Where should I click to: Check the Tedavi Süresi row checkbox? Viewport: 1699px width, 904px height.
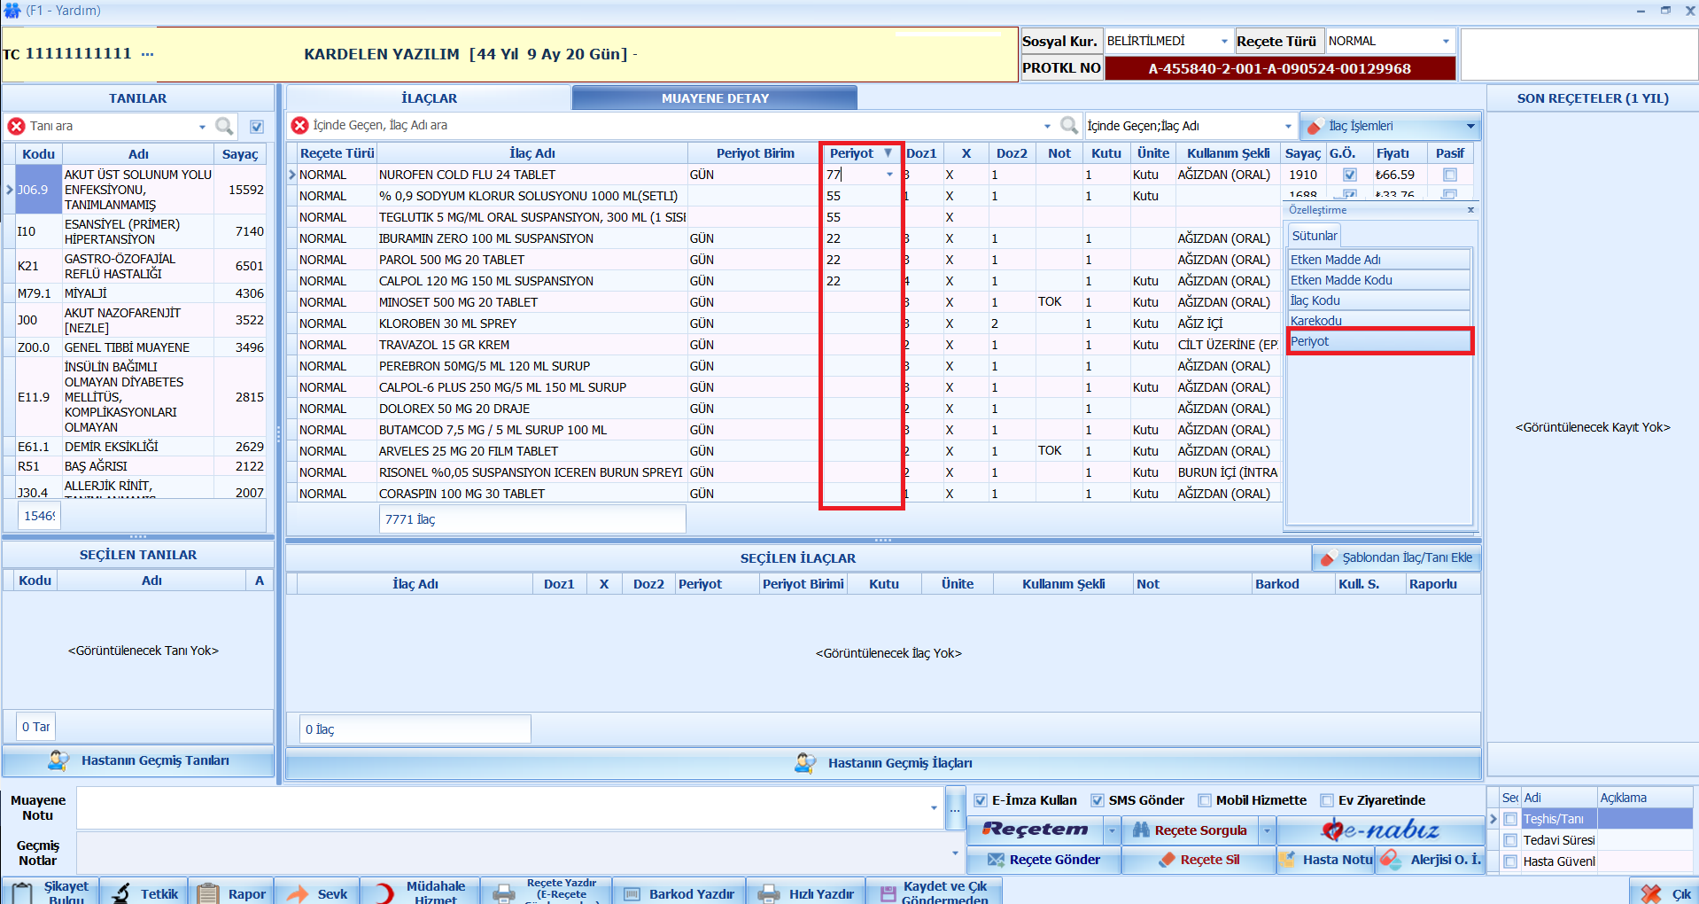pos(1510,840)
